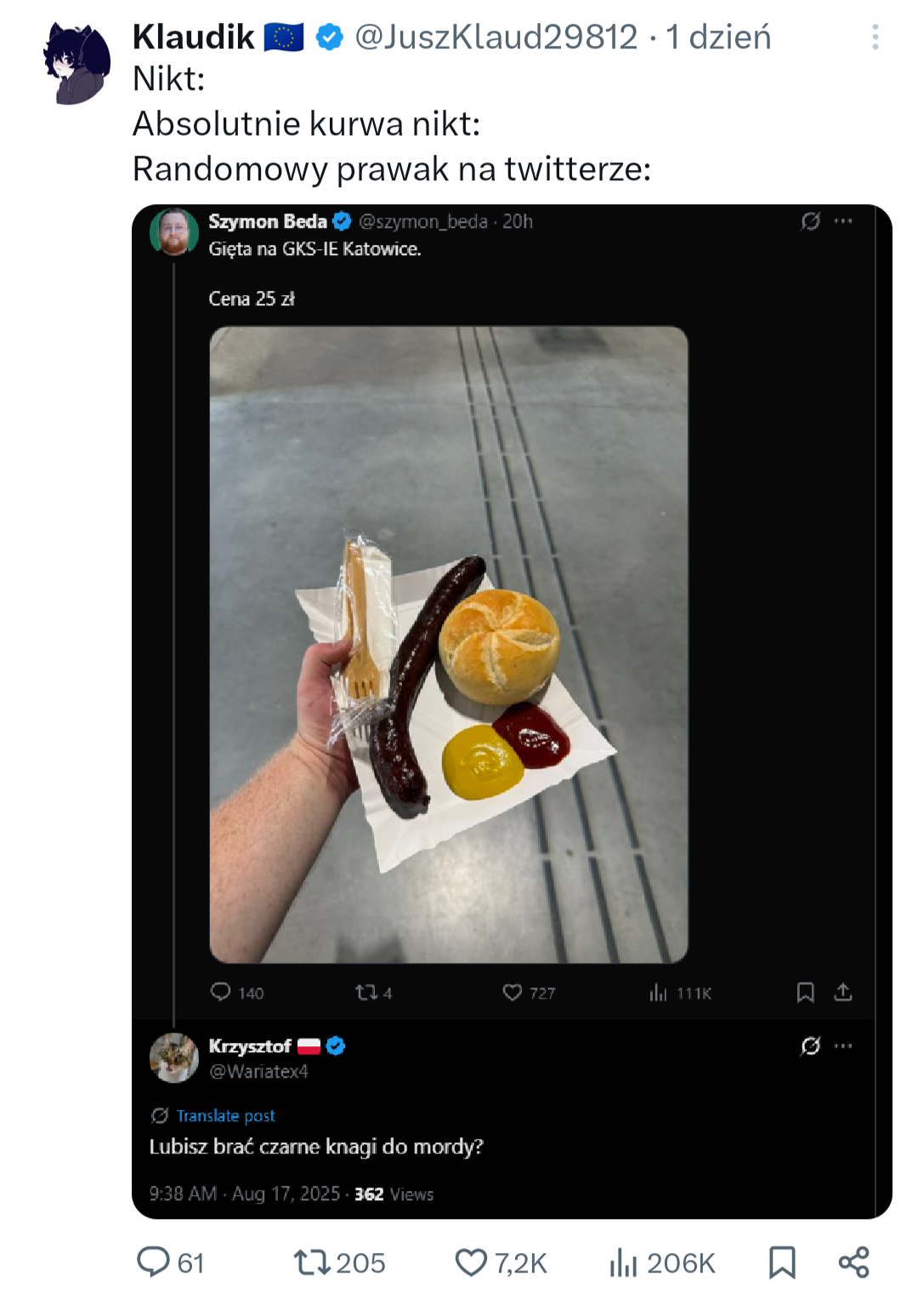Click the Grok icon on Szymon's tweet
The width and height of the screenshot is (918, 1299).
click(811, 221)
